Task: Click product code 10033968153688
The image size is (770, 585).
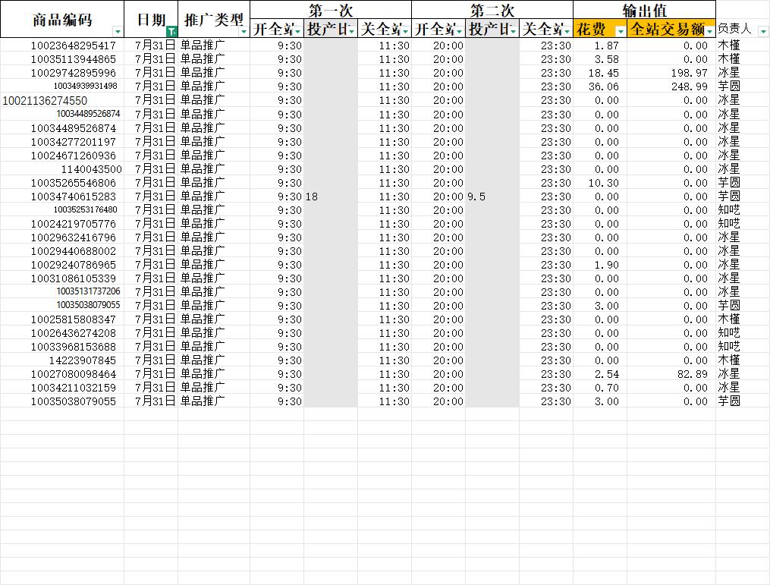Action: pyautogui.click(x=73, y=347)
